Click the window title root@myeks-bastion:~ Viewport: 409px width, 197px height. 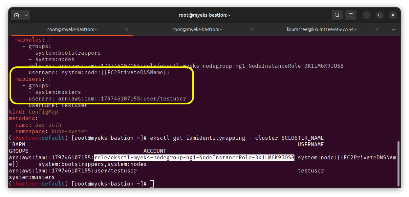(204, 15)
